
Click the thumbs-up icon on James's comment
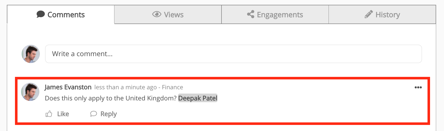(49, 114)
